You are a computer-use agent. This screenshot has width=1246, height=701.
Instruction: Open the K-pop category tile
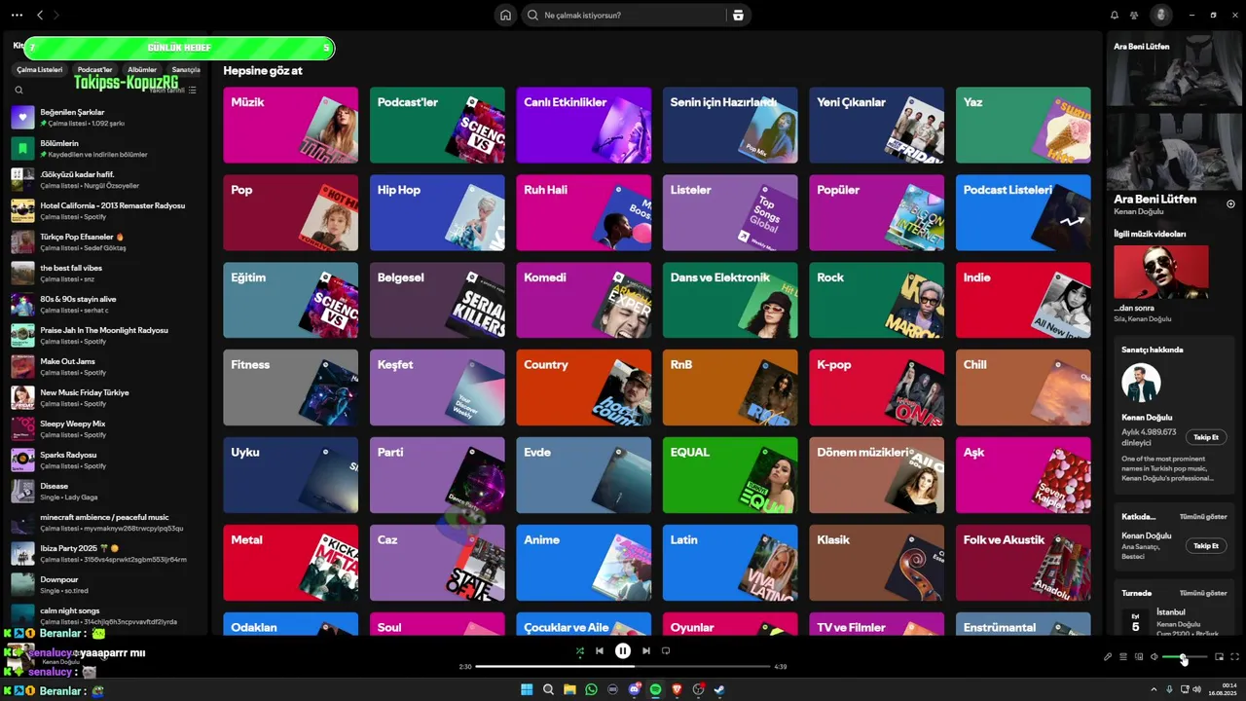(876, 387)
